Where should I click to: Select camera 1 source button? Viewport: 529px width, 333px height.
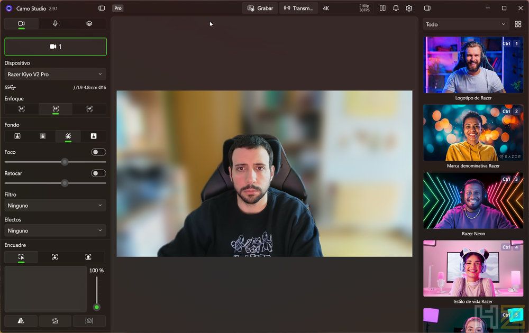tap(56, 47)
